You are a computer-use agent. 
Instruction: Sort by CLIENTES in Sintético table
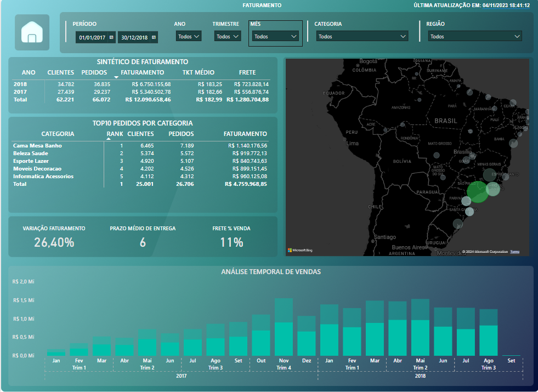[61, 72]
